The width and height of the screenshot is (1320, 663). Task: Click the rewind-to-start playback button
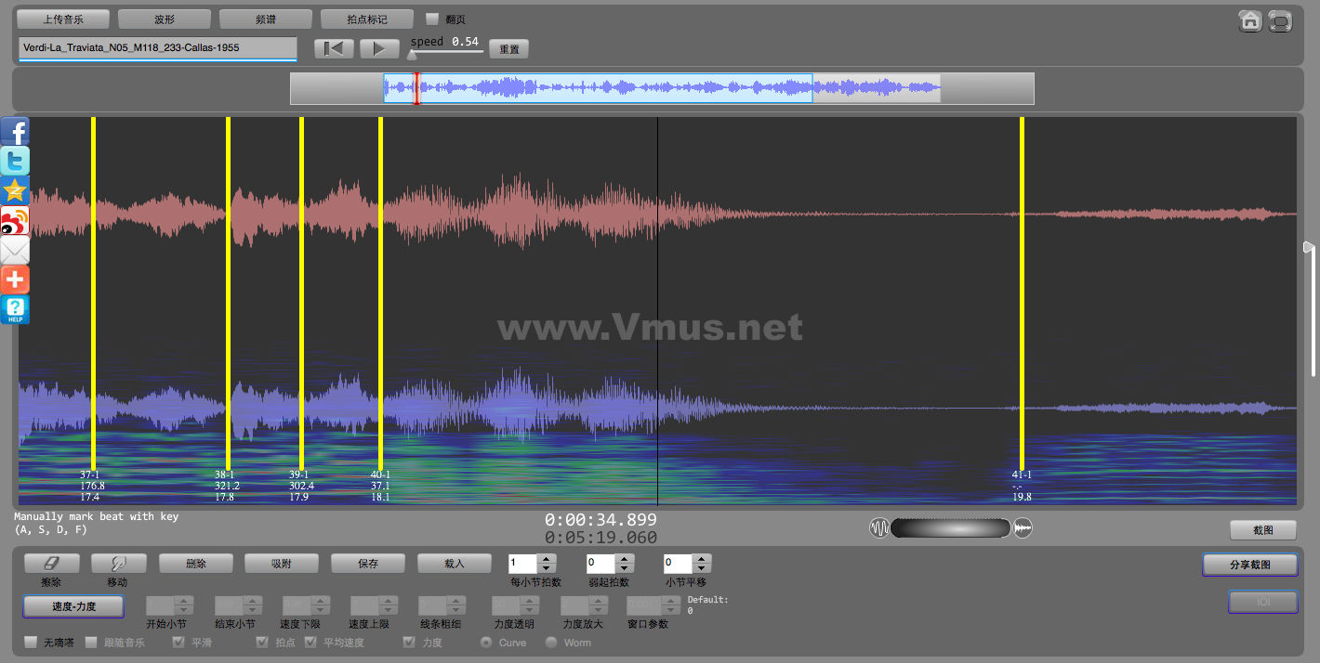[x=333, y=49]
